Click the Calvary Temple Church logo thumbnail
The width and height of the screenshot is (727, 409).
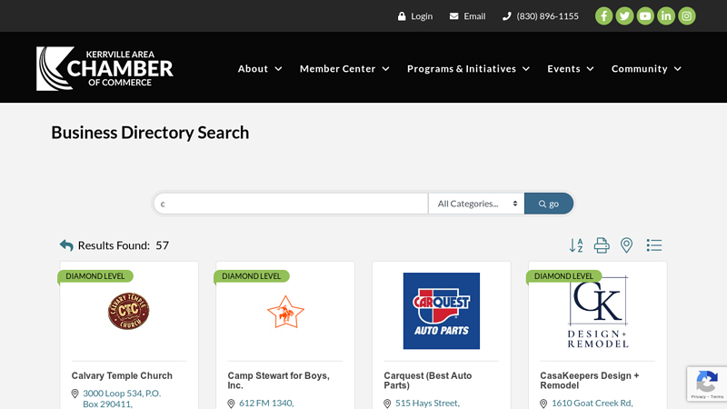128,311
